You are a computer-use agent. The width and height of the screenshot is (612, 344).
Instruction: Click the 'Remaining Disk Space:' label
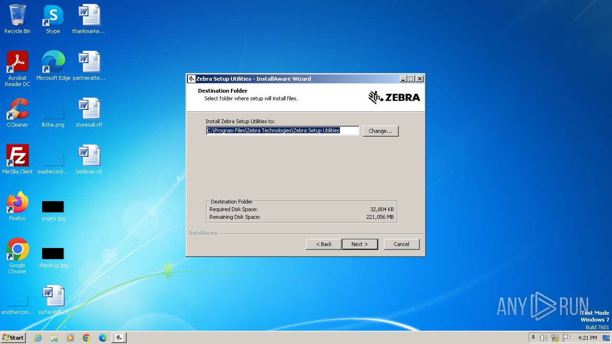coord(235,217)
